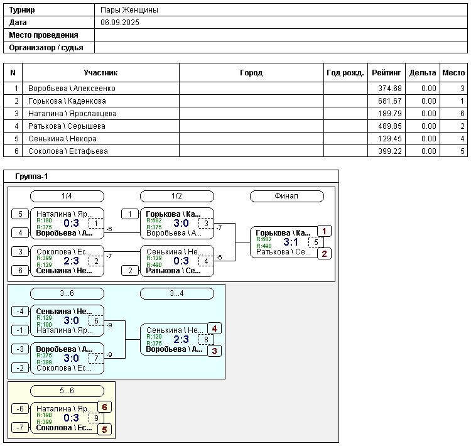Select the Финал round label
Viewport: 471px width, 446px height.
click(286, 196)
